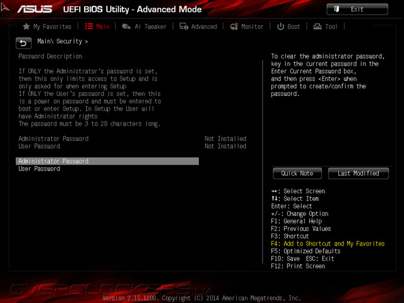The image size is (404, 303).
Task: Click the F10: Save ESC: Exit hint
Action: coord(302,259)
